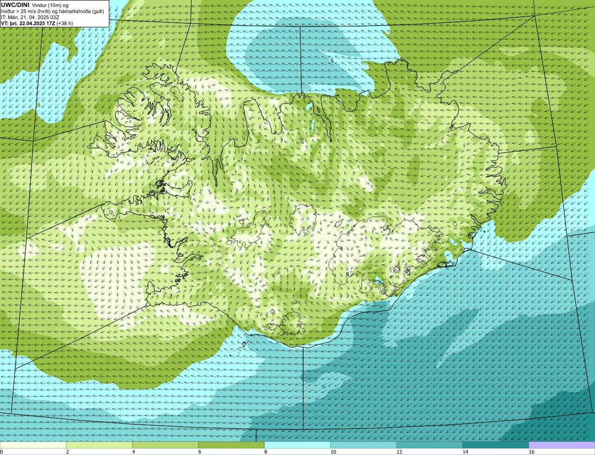The width and height of the screenshot is (595, 455).
Task: Click the legend label '16'
Action: 531,452
